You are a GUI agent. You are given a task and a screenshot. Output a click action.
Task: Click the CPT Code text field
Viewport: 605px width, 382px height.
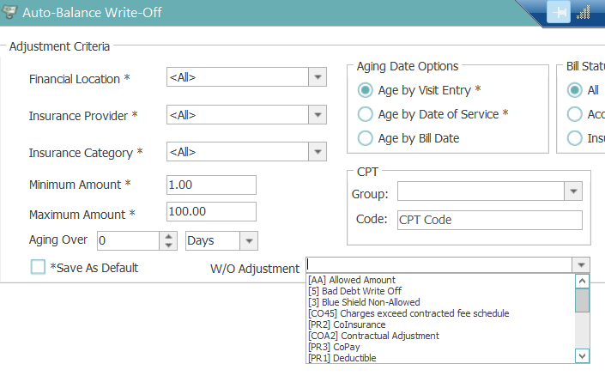[489, 220]
